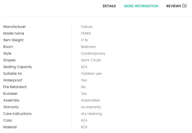Click the Fire Retardant label

(x=15, y=87)
